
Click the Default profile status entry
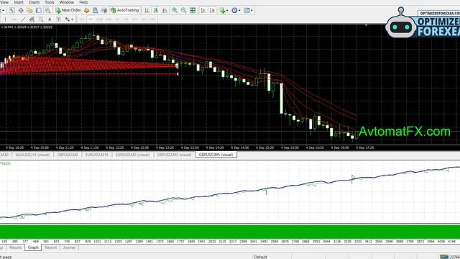[260, 257]
